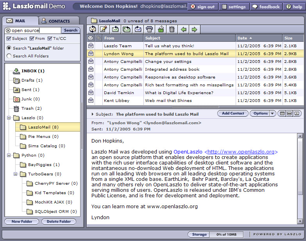
Task: Click the message body scrollbar up arrow
Action: (x=300, y=136)
